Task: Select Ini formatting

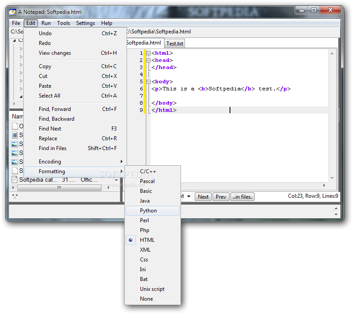Action: (152, 269)
